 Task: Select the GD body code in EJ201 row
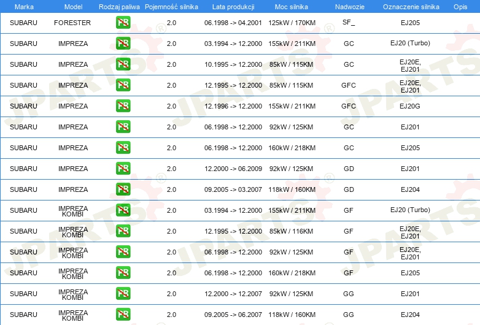(x=349, y=169)
